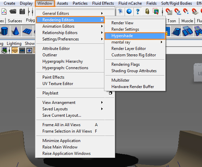The image size is (202, 167).
Task: Open Shading Group Attributes
Action: (x=135, y=71)
